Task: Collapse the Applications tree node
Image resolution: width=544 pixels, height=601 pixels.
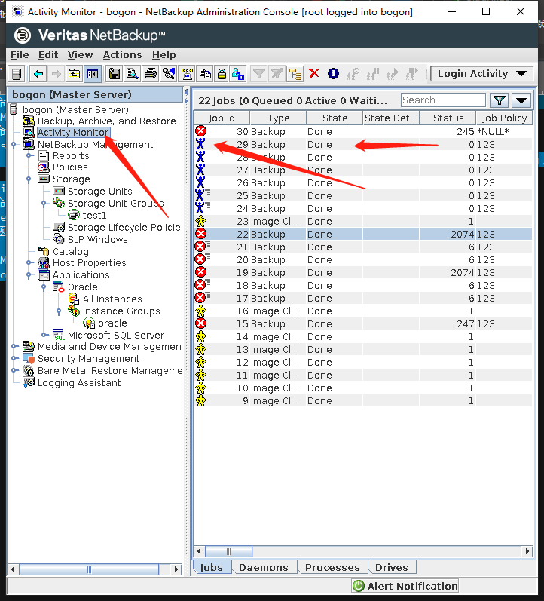Action: coord(29,275)
